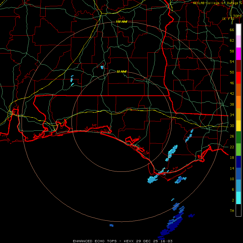This screenshot has width=243, height=243.
Task: Click the bright red 50 legend swatch
Action: [238, 78]
